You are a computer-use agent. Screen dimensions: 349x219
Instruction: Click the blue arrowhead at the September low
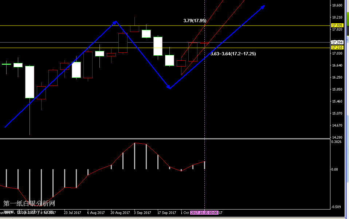169,87
